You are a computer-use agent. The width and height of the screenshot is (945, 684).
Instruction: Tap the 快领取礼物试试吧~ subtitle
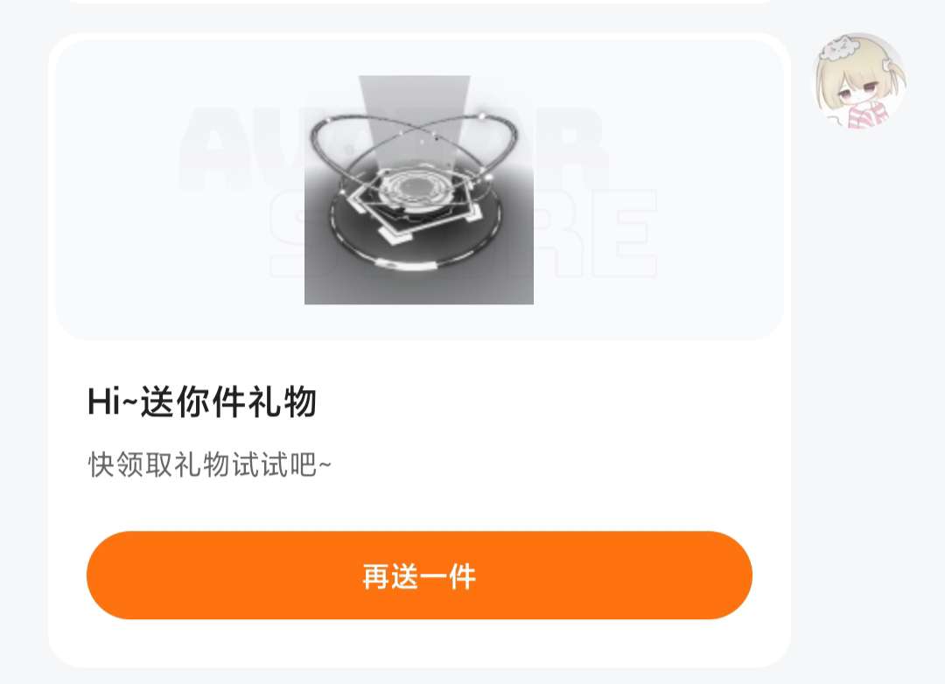210,464
